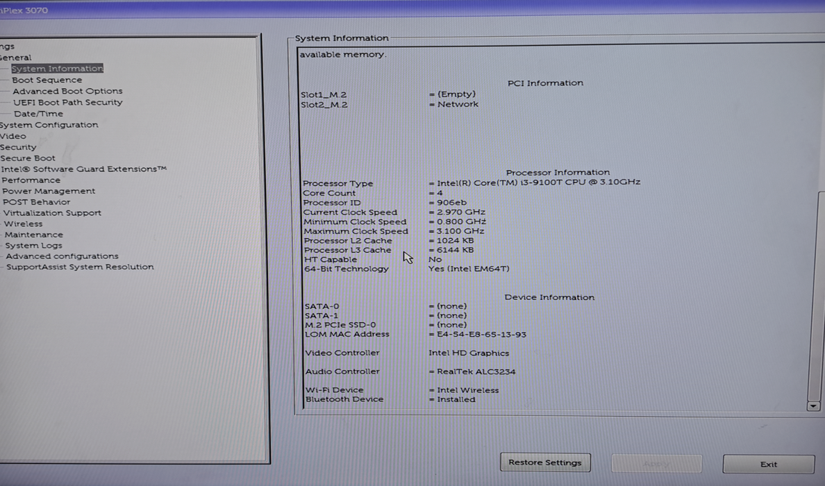Click the PCI Information heading
825x486 pixels.
[x=545, y=83]
